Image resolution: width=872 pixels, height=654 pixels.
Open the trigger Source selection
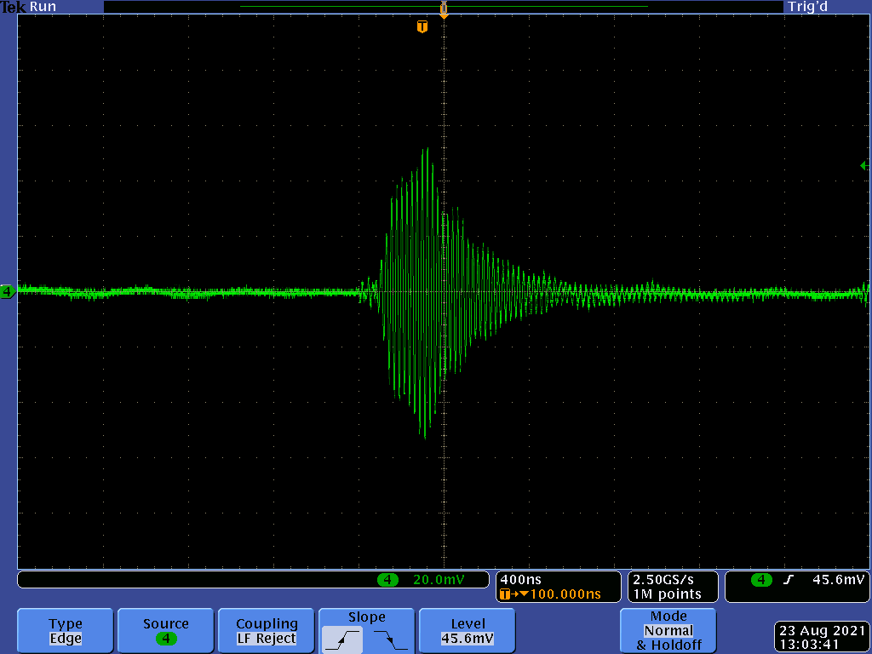(166, 631)
